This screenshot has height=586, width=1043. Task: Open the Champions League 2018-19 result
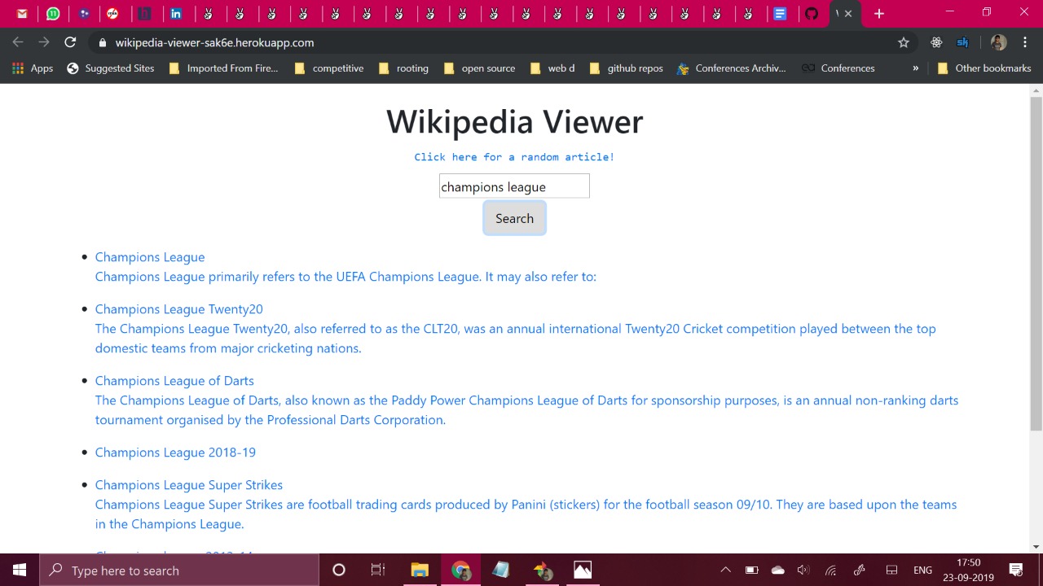(175, 453)
